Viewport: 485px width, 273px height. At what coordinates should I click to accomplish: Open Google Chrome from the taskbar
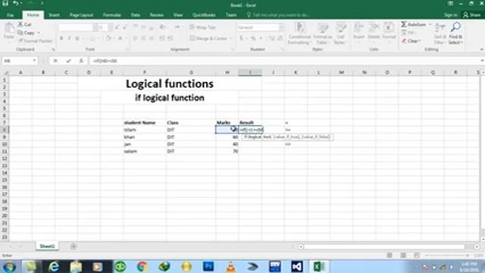[142, 266]
